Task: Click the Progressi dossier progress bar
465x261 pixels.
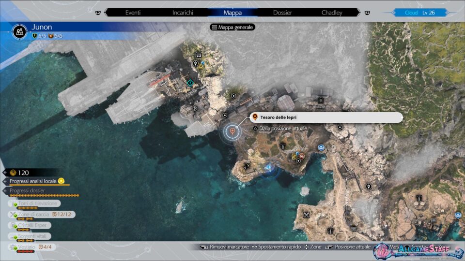Action: (x=44, y=196)
